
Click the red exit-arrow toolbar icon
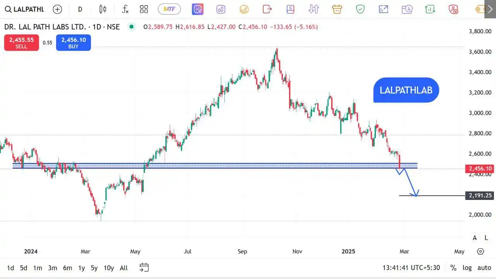267,9
